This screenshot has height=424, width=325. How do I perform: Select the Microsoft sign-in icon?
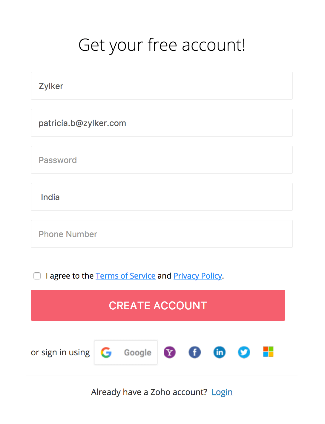(268, 352)
